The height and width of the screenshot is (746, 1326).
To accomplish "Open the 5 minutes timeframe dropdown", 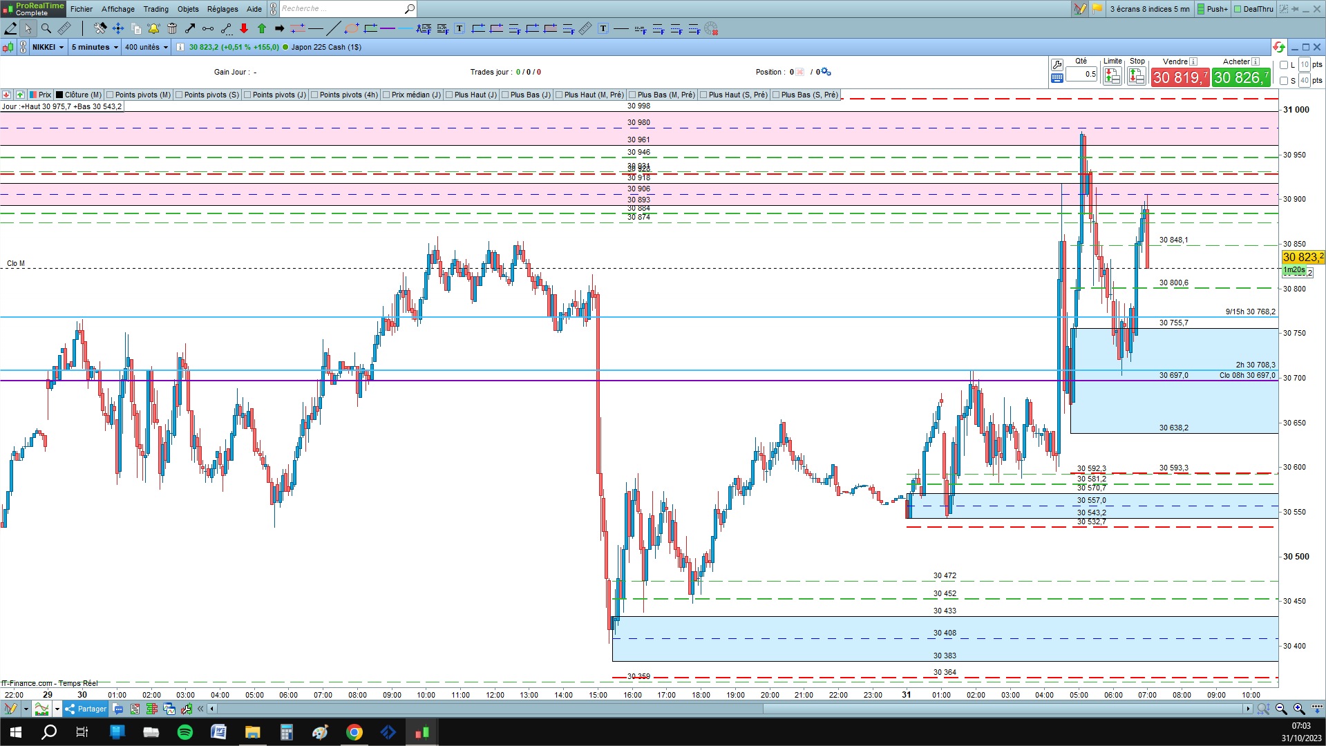I will pos(95,47).
